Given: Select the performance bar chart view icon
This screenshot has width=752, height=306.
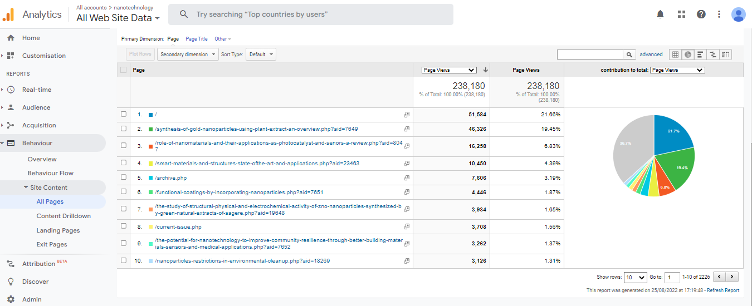Looking at the screenshot, I should click(700, 55).
